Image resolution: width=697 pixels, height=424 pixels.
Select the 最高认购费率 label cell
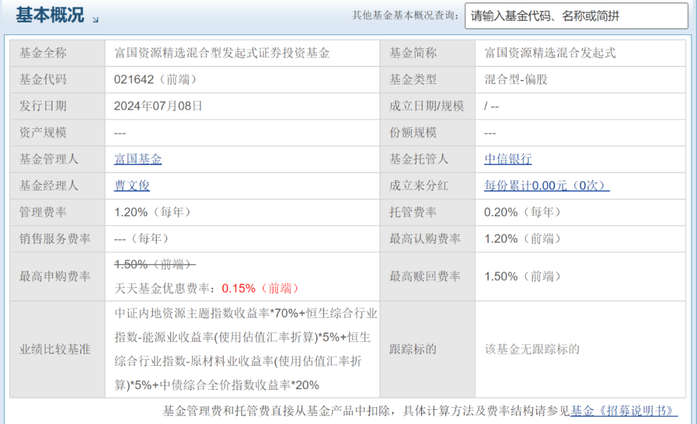click(x=428, y=239)
